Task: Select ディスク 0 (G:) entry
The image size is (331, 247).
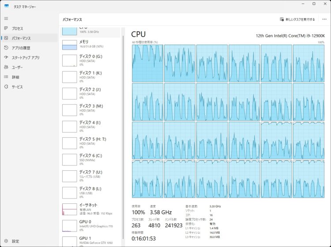Action: (90, 60)
